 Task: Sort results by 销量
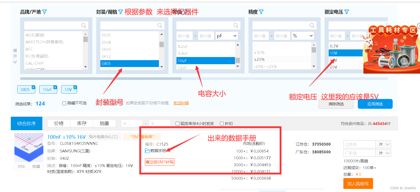click(x=104, y=123)
